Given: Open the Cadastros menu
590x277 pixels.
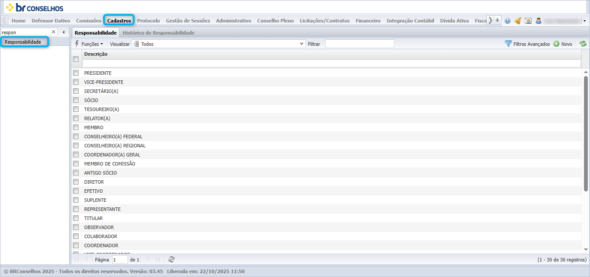Looking at the screenshot, I should tap(119, 20).
